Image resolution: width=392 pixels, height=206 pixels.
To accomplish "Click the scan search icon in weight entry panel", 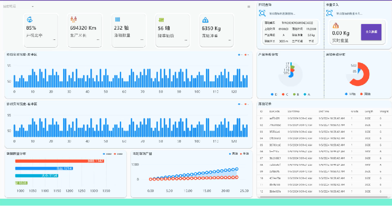I will (330, 13).
